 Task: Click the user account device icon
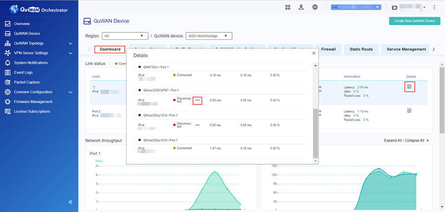(394, 8)
